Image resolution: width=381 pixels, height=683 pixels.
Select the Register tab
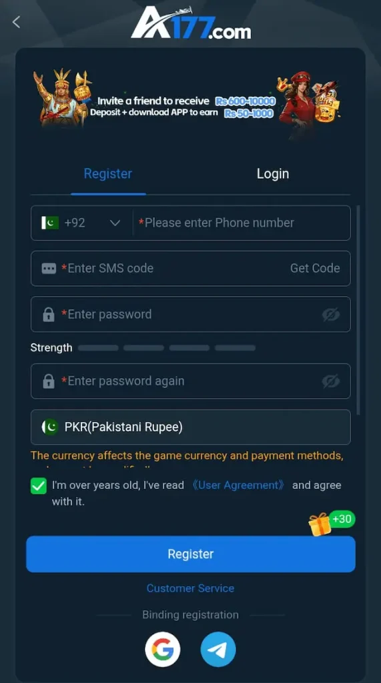tap(107, 173)
